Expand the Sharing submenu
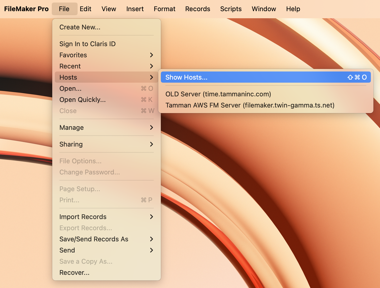This screenshot has width=380, height=288. [x=107, y=144]
